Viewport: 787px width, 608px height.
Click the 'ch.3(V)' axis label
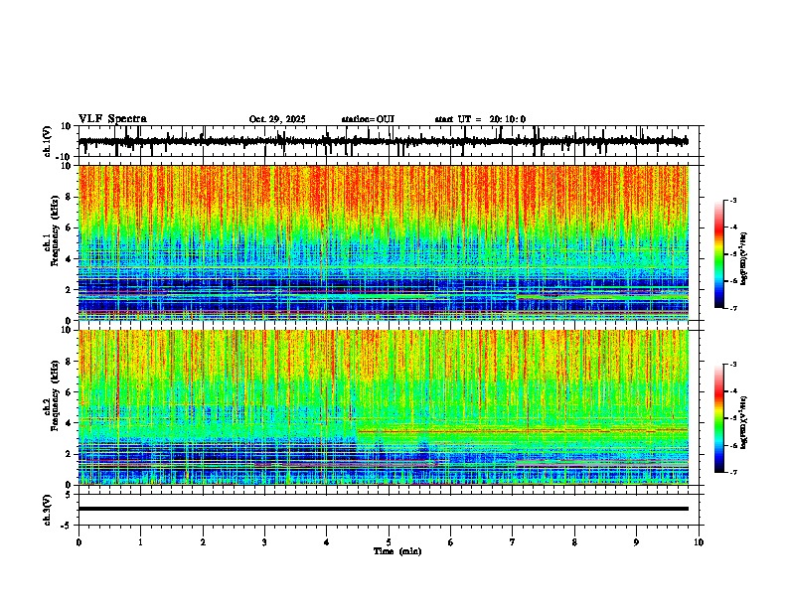click(x=48, y=510)
